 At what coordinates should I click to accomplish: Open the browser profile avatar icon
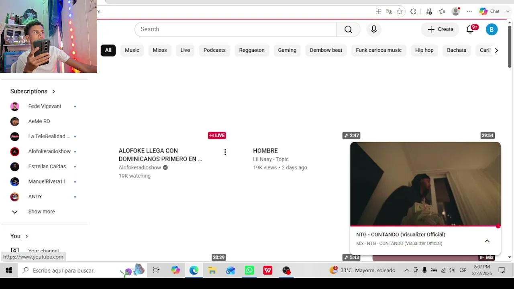point(456,11)
